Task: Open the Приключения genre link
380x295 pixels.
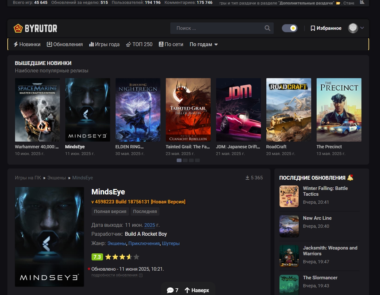Action: point(144,243)
